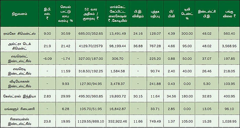Click the profit margin value 30.59

pos(65,33)
